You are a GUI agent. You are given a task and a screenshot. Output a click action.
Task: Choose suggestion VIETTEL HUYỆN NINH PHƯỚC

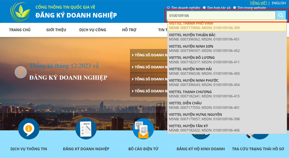[227, 82]
